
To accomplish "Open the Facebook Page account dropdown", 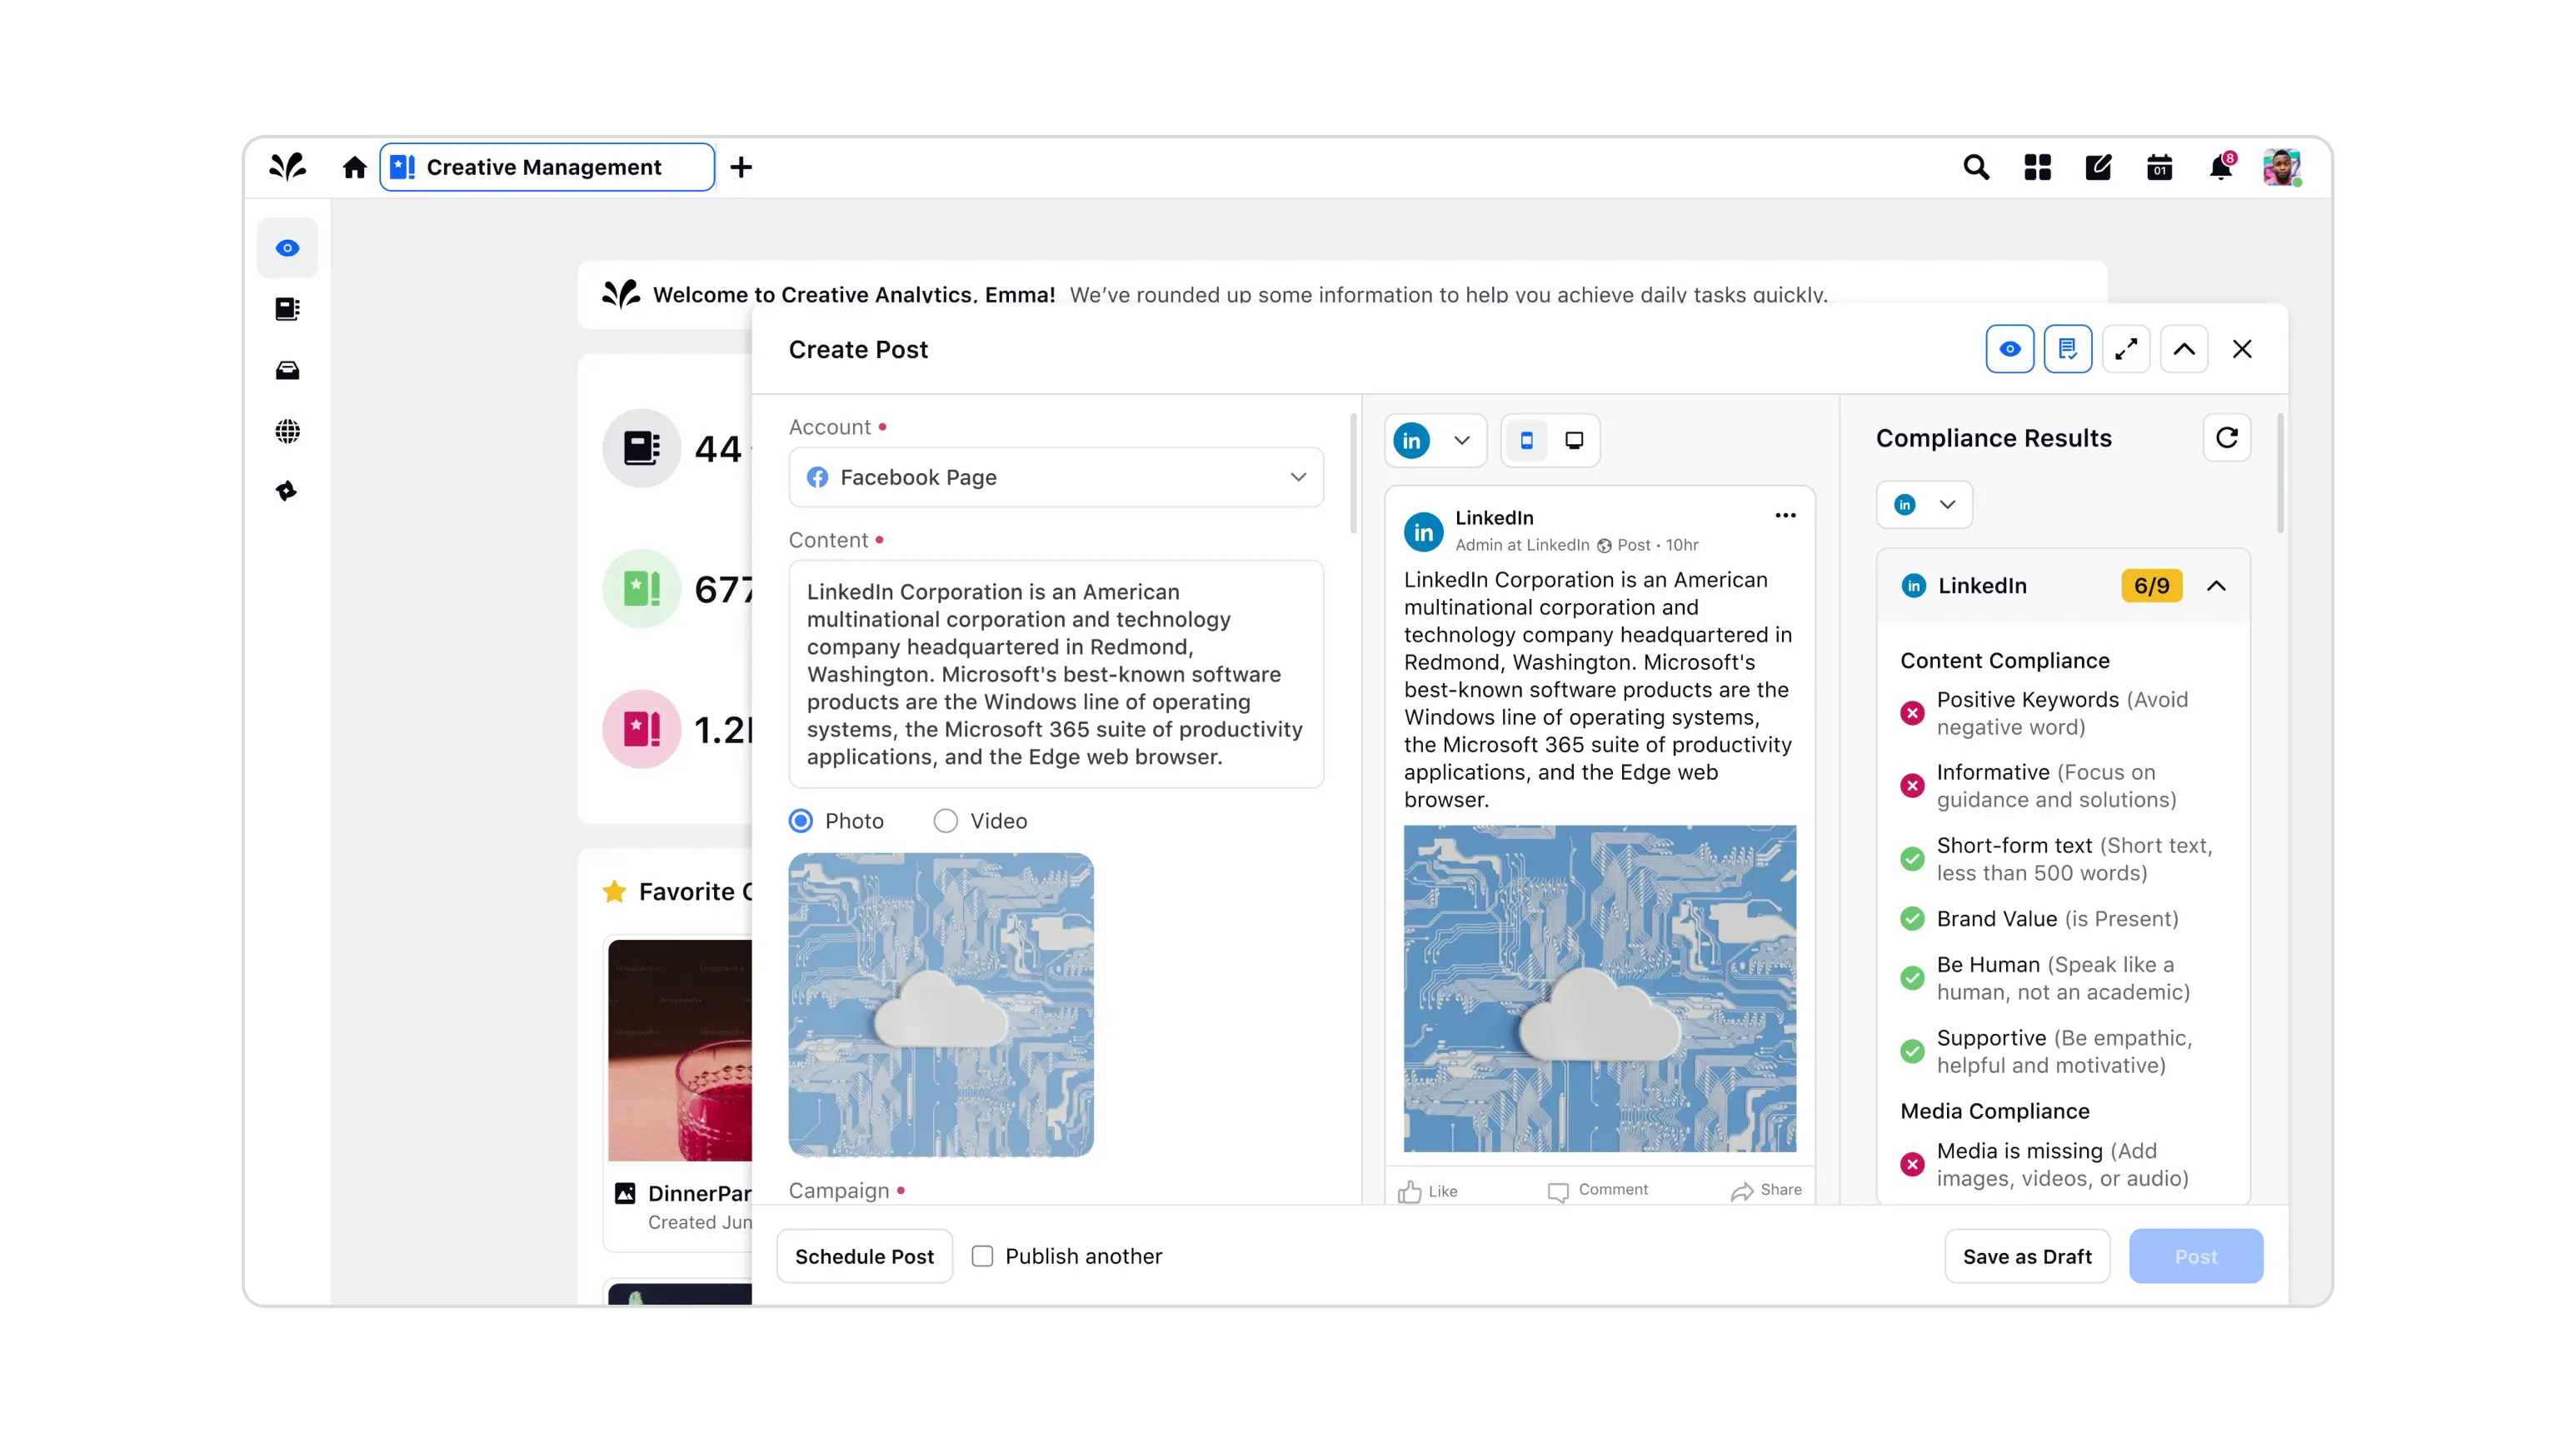I will 1056,477.
